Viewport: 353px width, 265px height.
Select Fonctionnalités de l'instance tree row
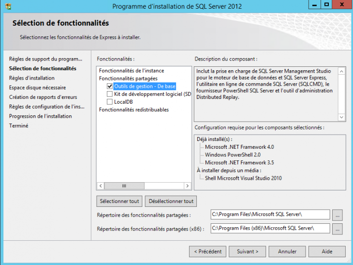[132, 71]
